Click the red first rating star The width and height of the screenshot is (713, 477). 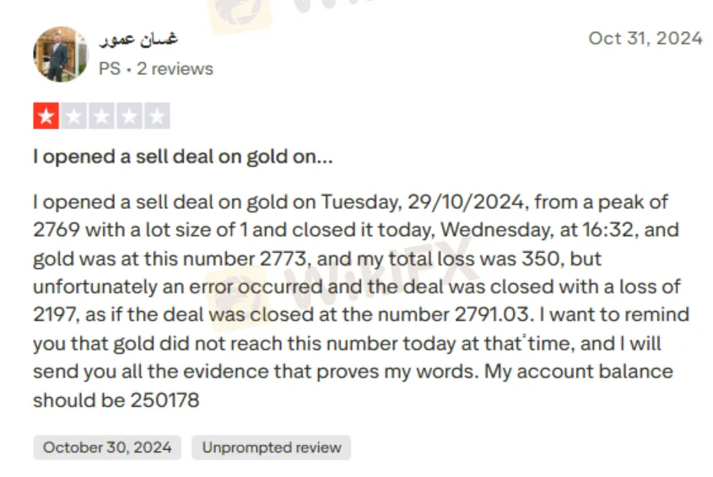46,116
